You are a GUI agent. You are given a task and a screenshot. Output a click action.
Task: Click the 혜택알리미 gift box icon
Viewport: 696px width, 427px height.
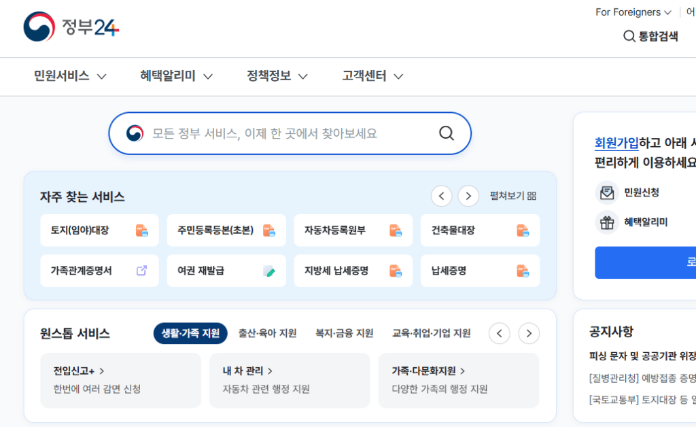click(607, 222)
